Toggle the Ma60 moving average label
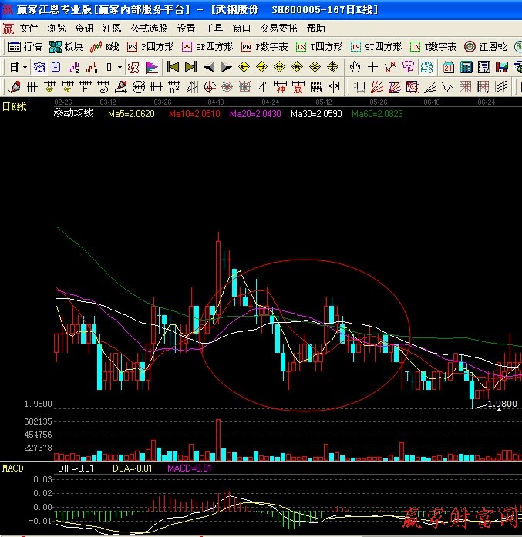Viewport: 522px width, 537px height. pos(377,114)
